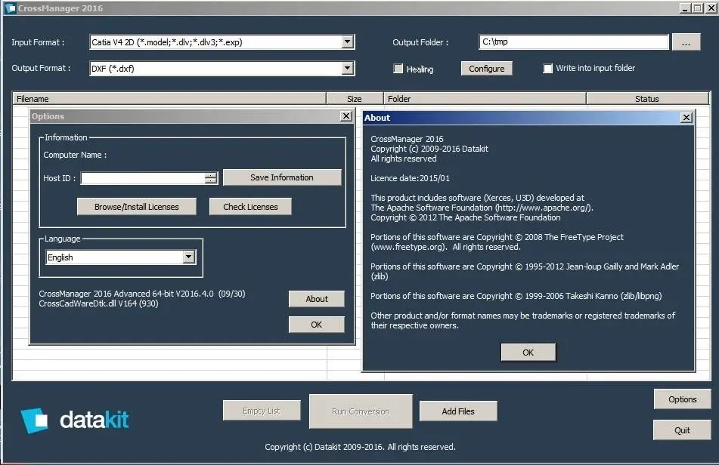Click the Folder column header
The height and width of the screenshot is (465, 719).
click(x=485, y=98)
